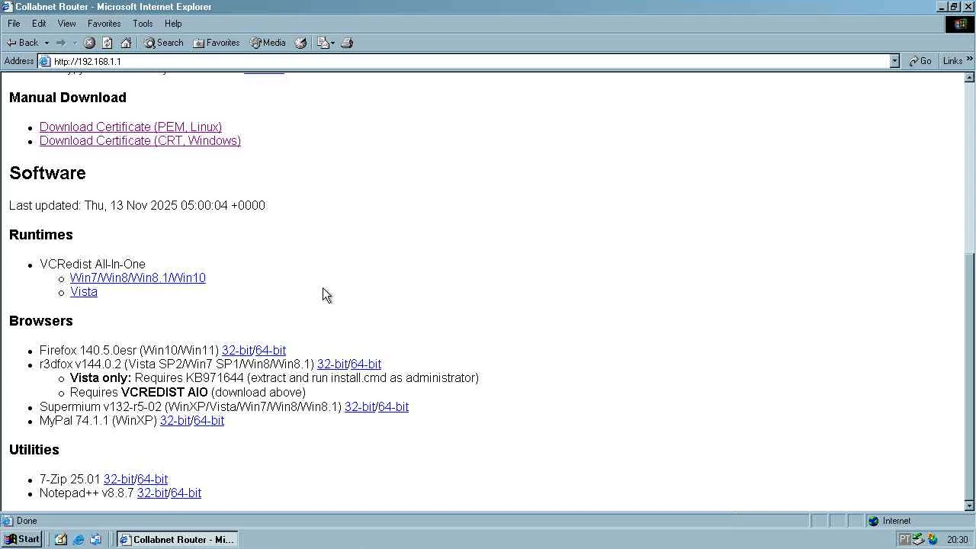Download r3dfox v144.0.2 64-bit

[366, 364]
